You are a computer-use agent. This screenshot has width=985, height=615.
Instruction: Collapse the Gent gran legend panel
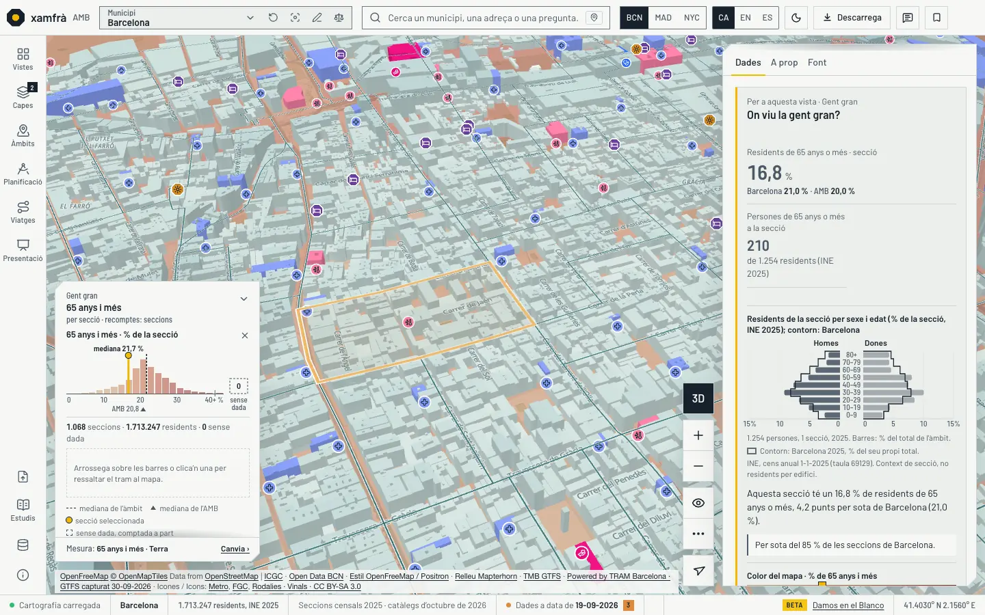[x=244, y=299]
